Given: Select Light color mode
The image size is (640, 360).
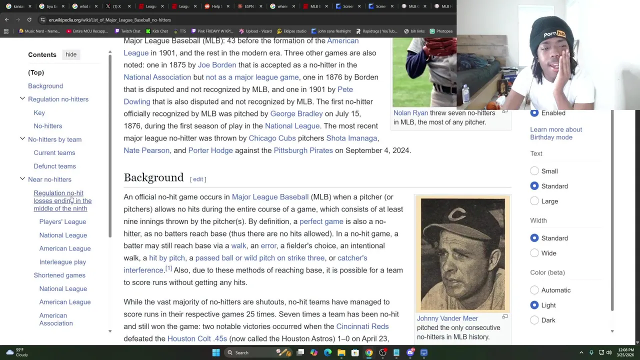Looking at the screenshot, I should [x=534, y=305].
